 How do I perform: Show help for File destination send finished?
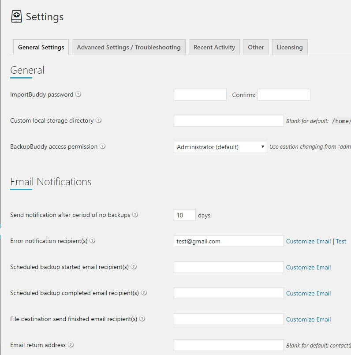[142, 319]
